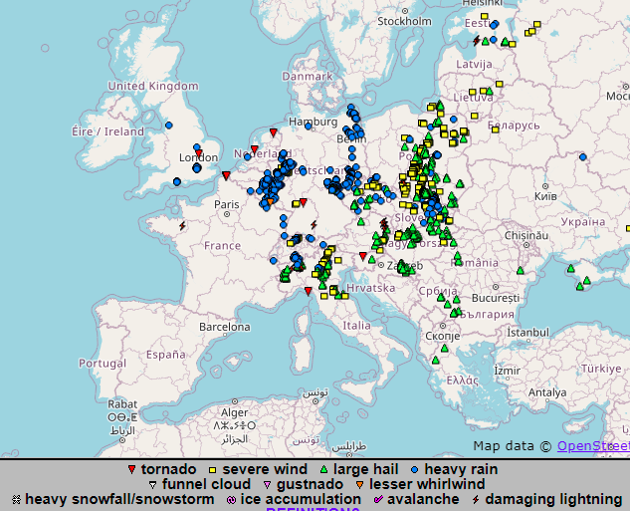Image resolution: width=630 pixels, height=511 pixels.
Task: Select the funnel cloud legend icon
Action: point(152,485)
